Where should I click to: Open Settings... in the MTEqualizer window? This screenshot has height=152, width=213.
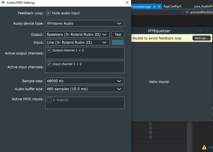coord(201,38)
